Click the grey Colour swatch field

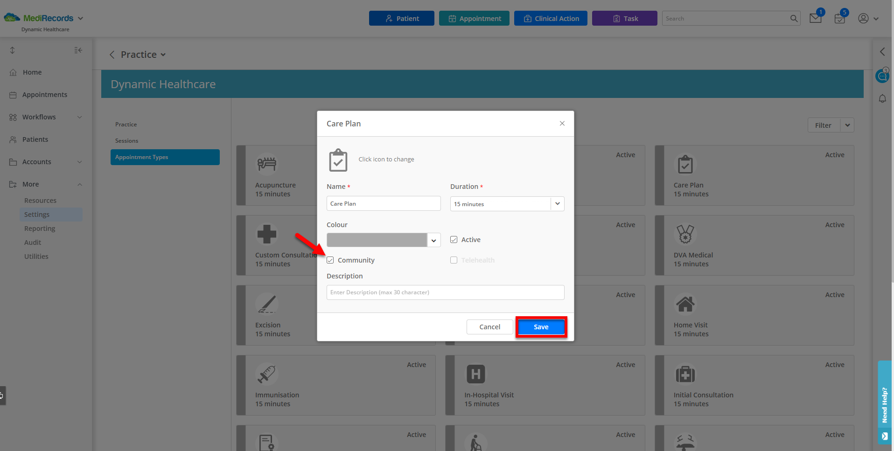click(377, 240)
